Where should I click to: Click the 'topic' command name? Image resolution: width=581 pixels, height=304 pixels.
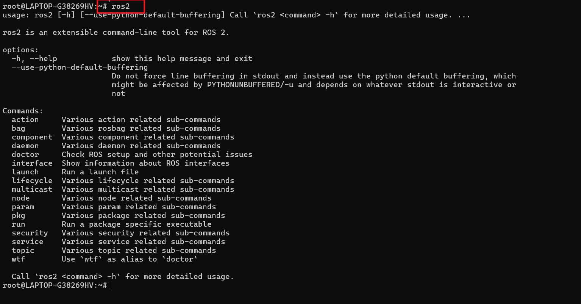coord(23,250)
